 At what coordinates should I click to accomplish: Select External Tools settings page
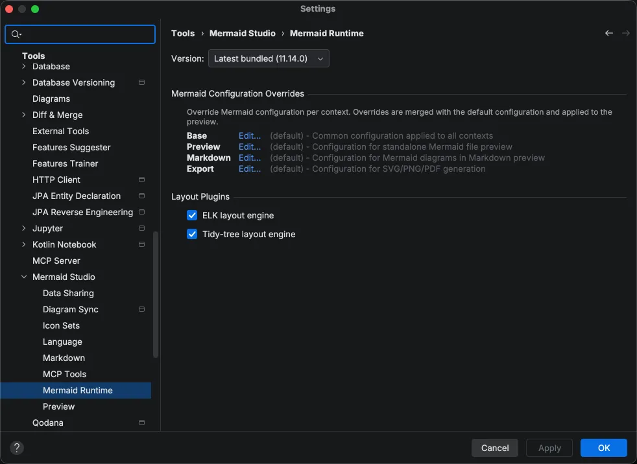pyautogui.click(x=60, y=131)
